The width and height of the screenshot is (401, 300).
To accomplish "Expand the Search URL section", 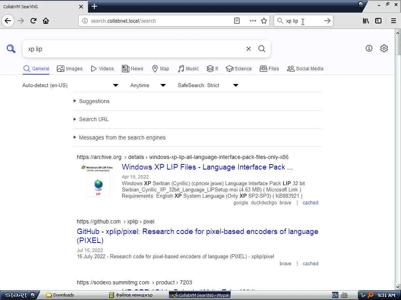I will [x=94, y=119].
